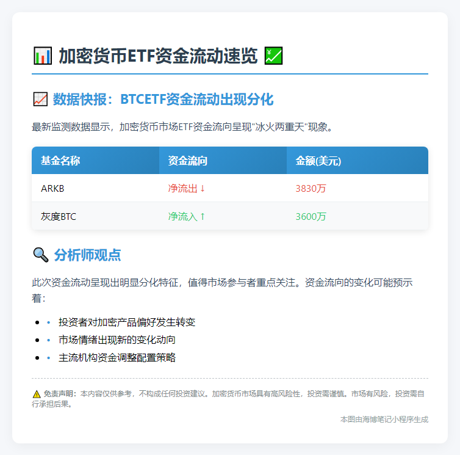Click the yellow warning triangle icon
Screen dimensions: 460x455
(37, 394)
